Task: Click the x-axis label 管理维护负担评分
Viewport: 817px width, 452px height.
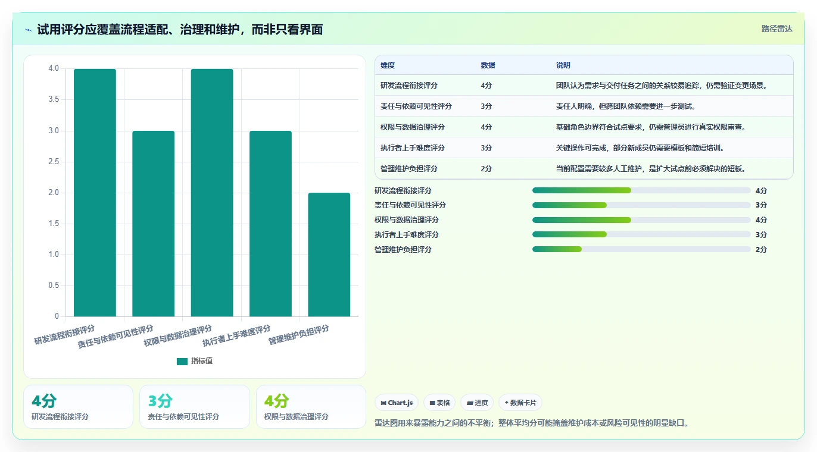Action: (299, 335)
